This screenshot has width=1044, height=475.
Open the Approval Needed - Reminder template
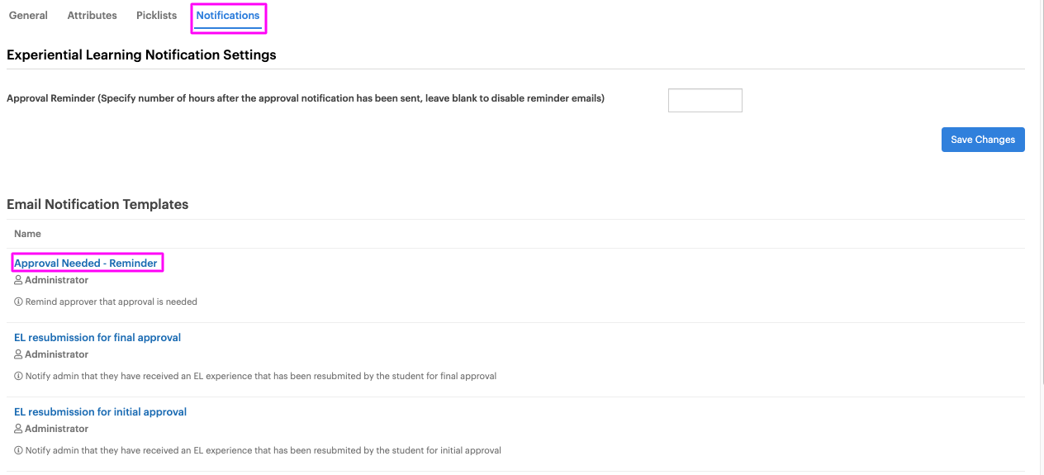(86, 263)
